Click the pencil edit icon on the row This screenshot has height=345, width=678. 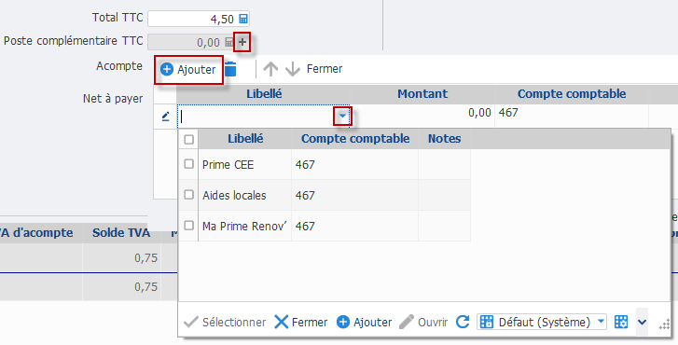pos(165,117)
